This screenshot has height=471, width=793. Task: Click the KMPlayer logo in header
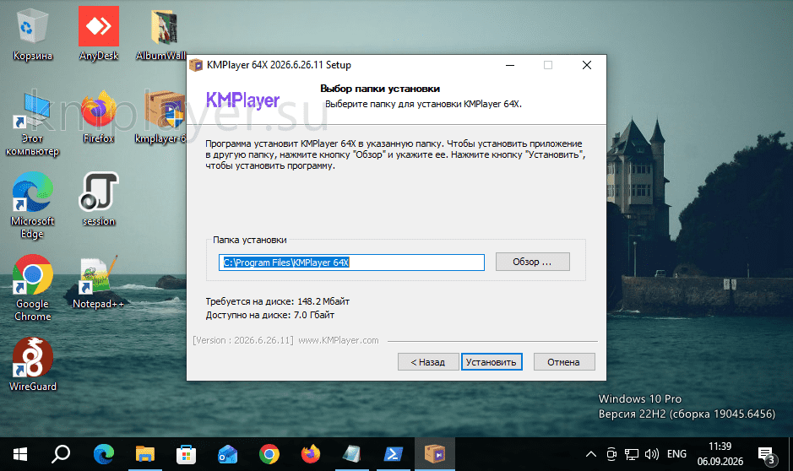[242, 100]
